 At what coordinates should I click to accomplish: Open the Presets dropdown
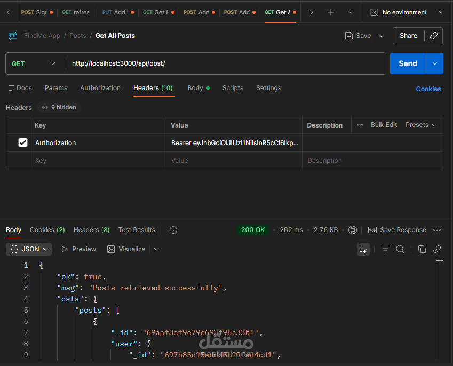(420, 125)
